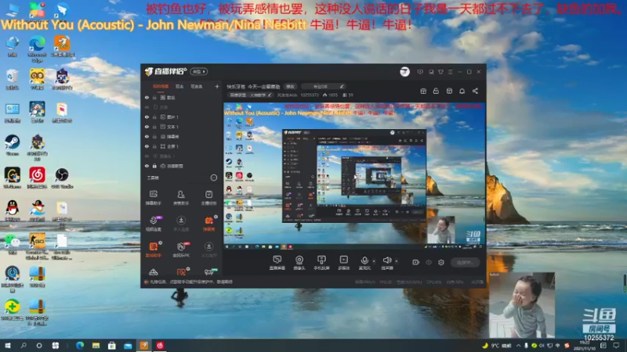This screenshot has width=627, height=352.
Task: Open stream settings gear in control bar
Action: click(441, 262)
